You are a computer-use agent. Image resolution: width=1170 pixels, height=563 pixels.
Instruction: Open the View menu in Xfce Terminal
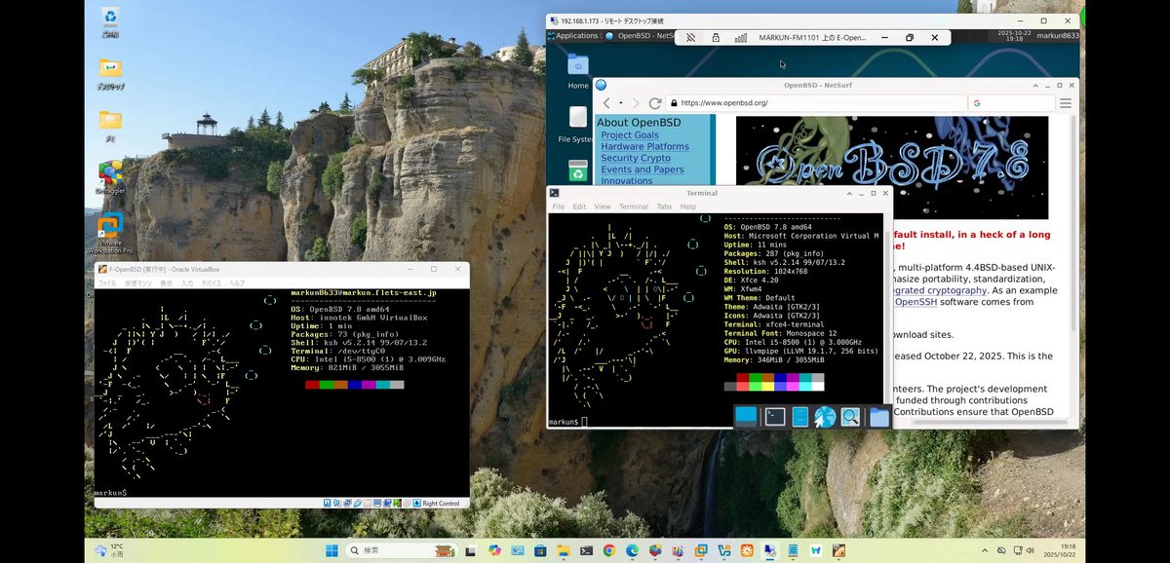point(603,206)
